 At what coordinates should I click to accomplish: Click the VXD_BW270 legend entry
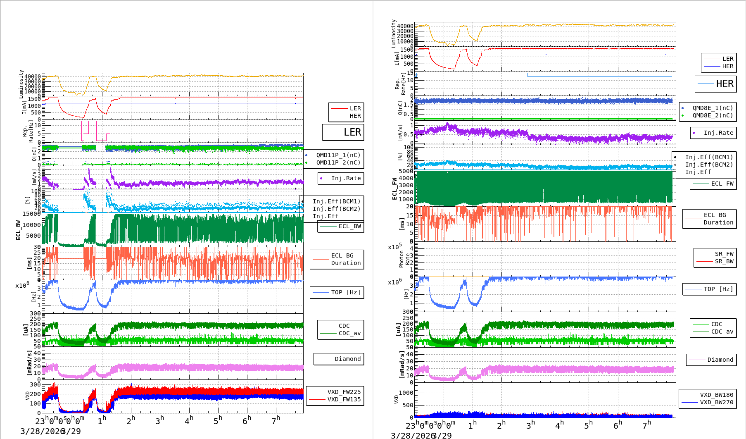pos(708,402)
